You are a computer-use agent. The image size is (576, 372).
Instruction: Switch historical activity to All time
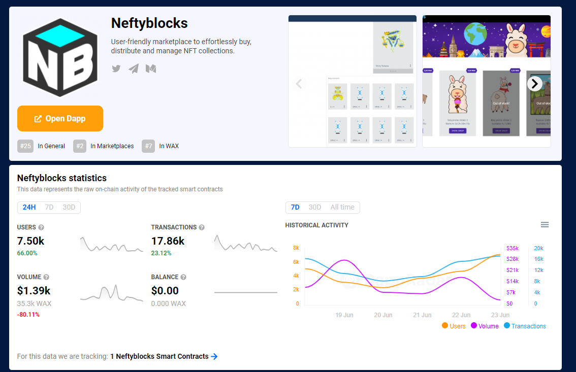pos(342,207)
